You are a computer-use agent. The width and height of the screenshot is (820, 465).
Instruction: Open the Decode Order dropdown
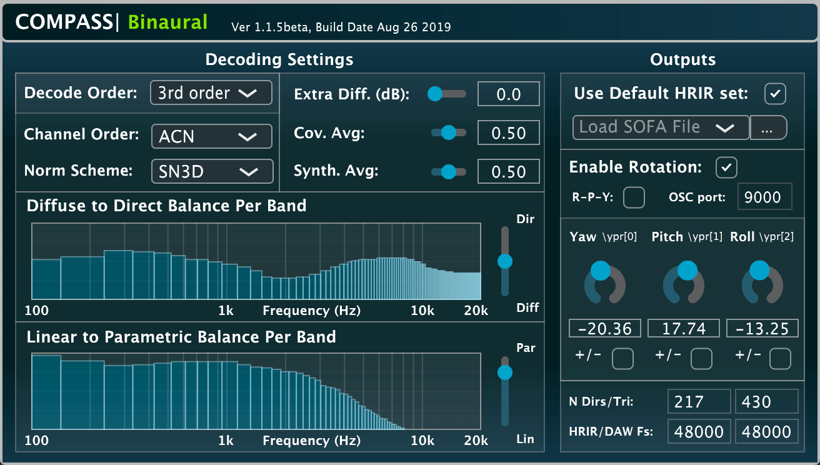point(211,93)
